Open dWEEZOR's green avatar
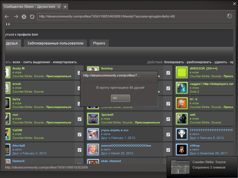 tap(182, 72)
